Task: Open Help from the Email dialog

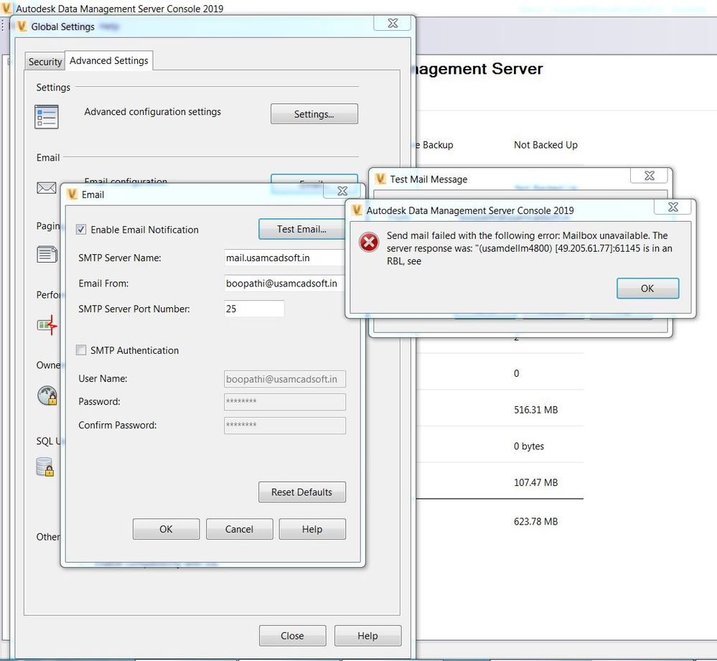Action: (x=312, y=529)
